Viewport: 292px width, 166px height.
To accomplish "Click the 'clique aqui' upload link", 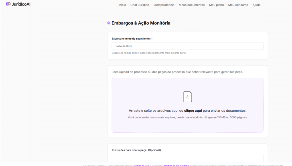I will [x=193, y=110].
